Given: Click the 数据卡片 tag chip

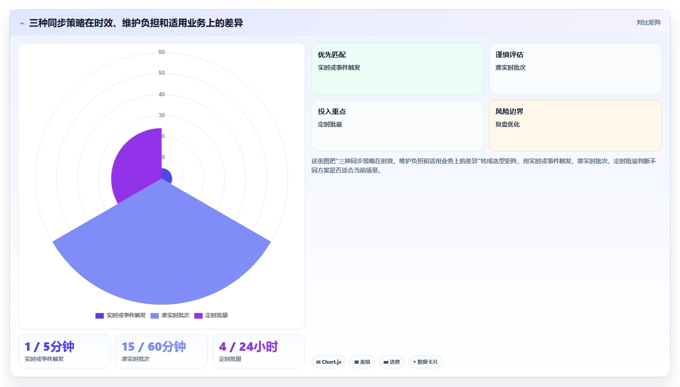Looking at the screenshot, I should (426, 362).
